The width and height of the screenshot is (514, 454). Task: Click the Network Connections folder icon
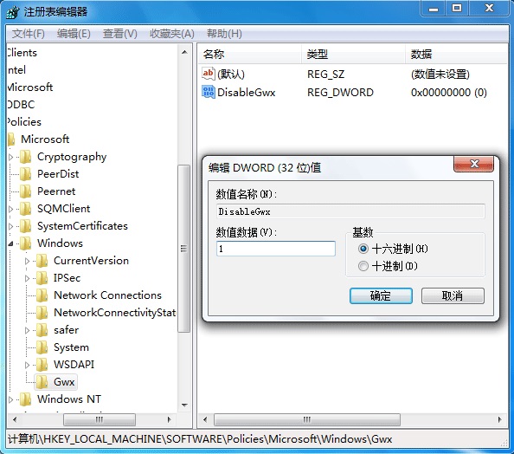[42, 295]
